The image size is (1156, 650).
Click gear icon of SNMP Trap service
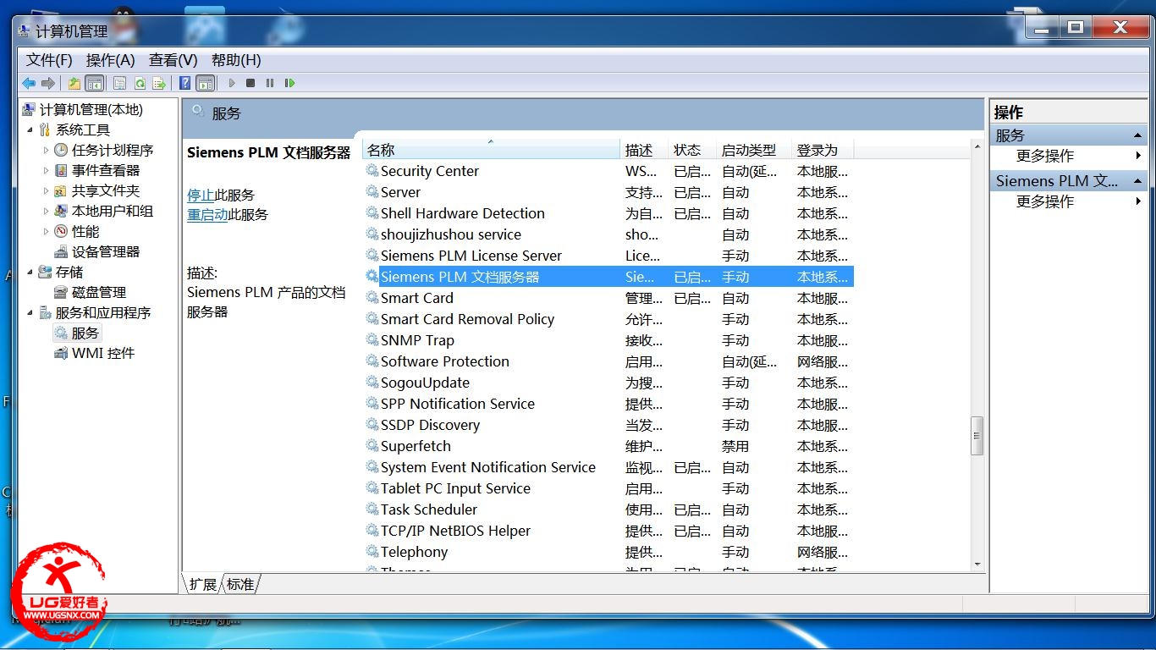pyautogui.click(x=372, y=339)
